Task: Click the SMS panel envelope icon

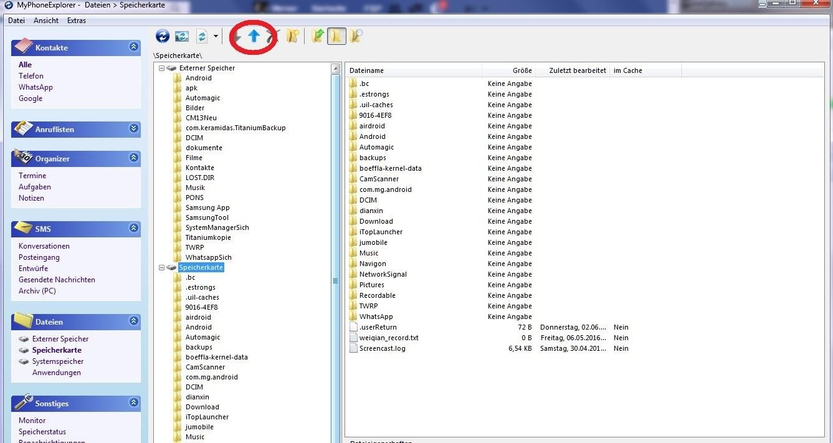Action: pos(23,228)
